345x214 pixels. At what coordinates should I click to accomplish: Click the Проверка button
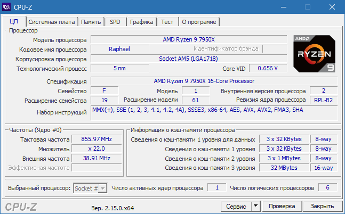[282, 206]
